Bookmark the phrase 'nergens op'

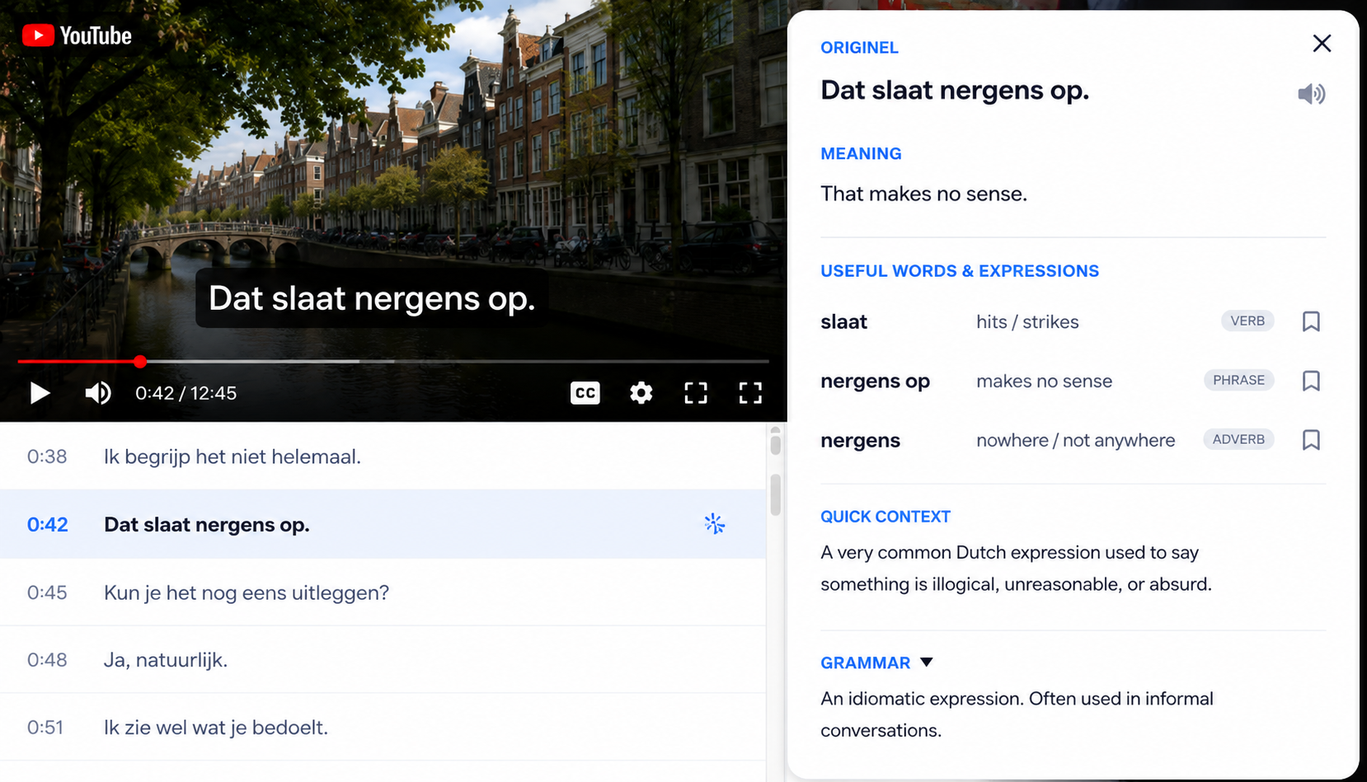coord(1311,381)
